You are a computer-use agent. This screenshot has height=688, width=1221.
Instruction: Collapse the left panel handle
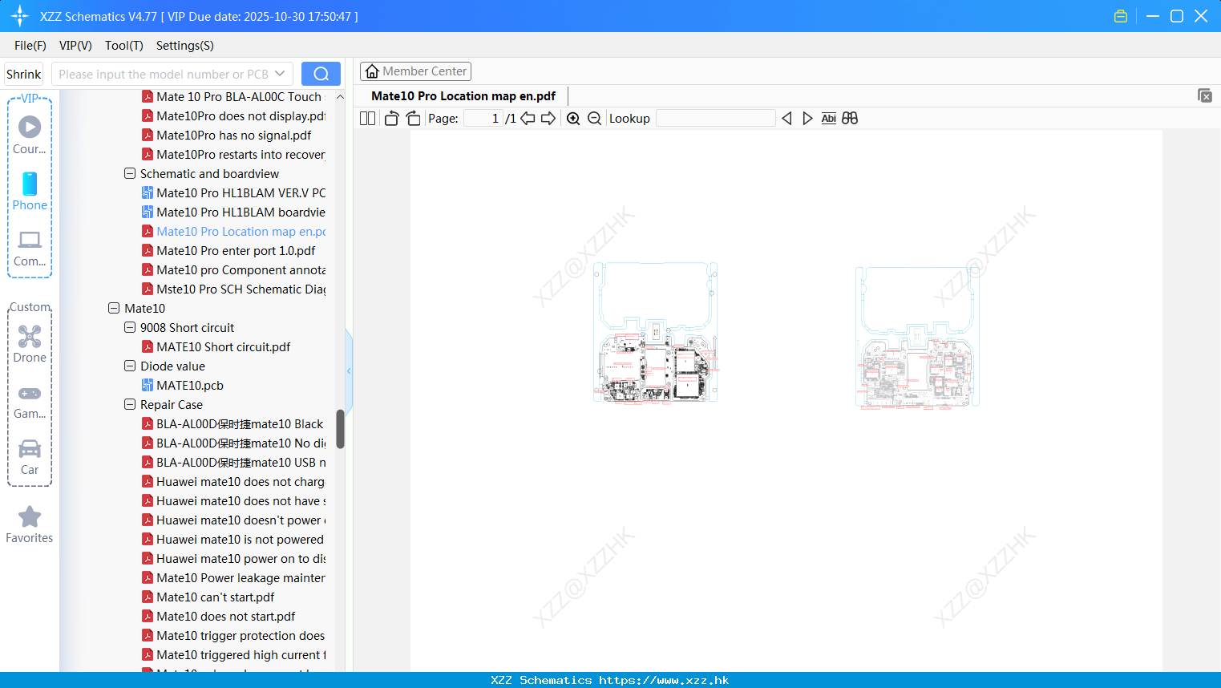(349, 370)
